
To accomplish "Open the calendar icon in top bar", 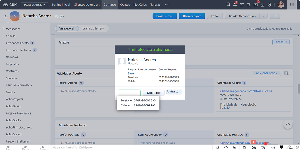I will (x=249, y=4).
